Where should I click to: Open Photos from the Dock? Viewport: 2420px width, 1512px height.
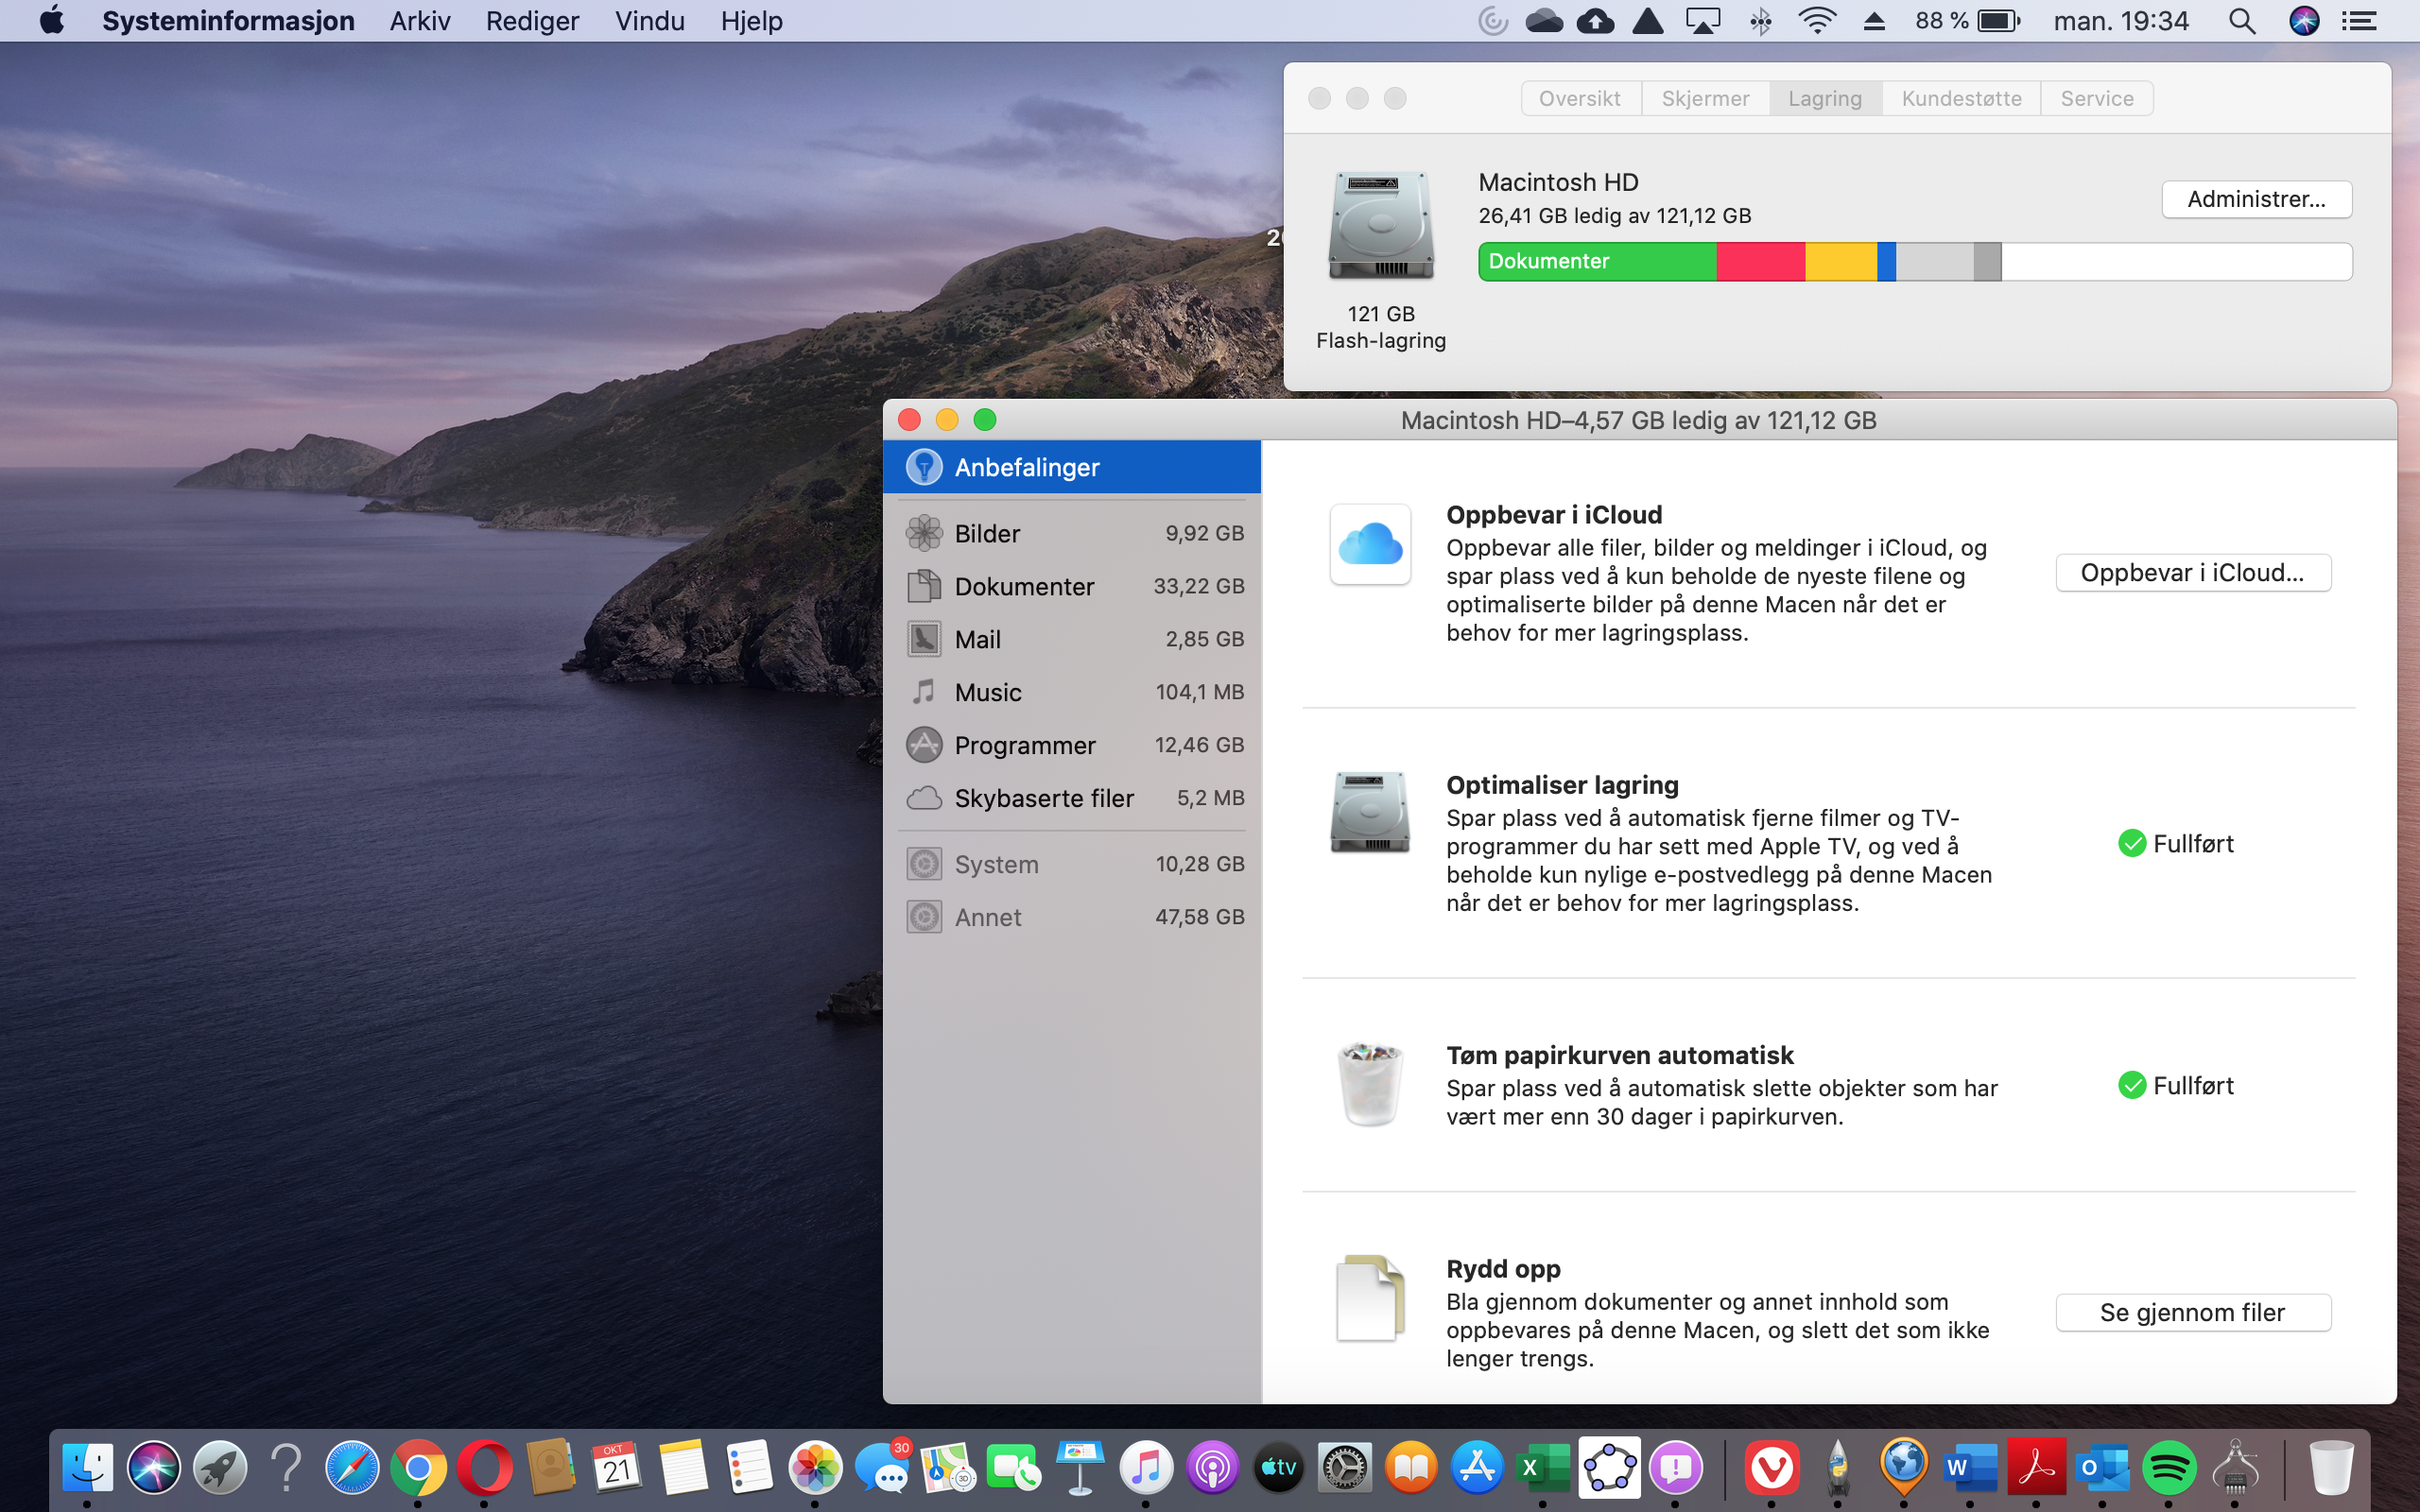[815, 1468]
